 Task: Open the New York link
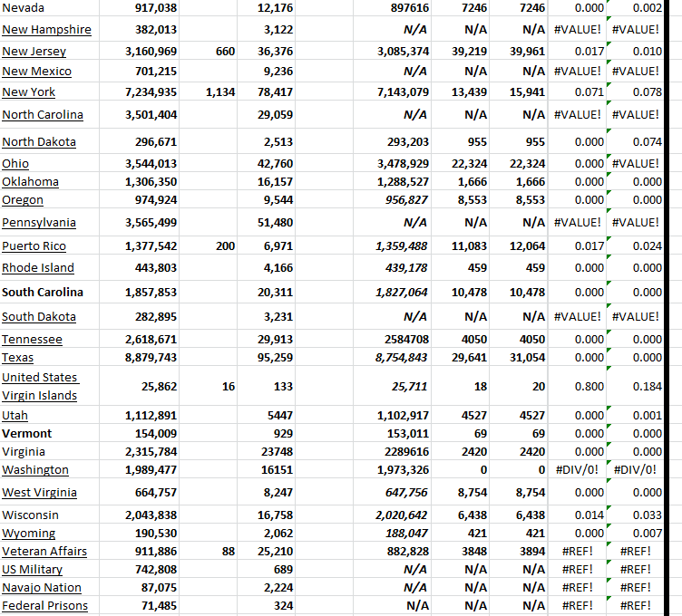tap(28, 92)
